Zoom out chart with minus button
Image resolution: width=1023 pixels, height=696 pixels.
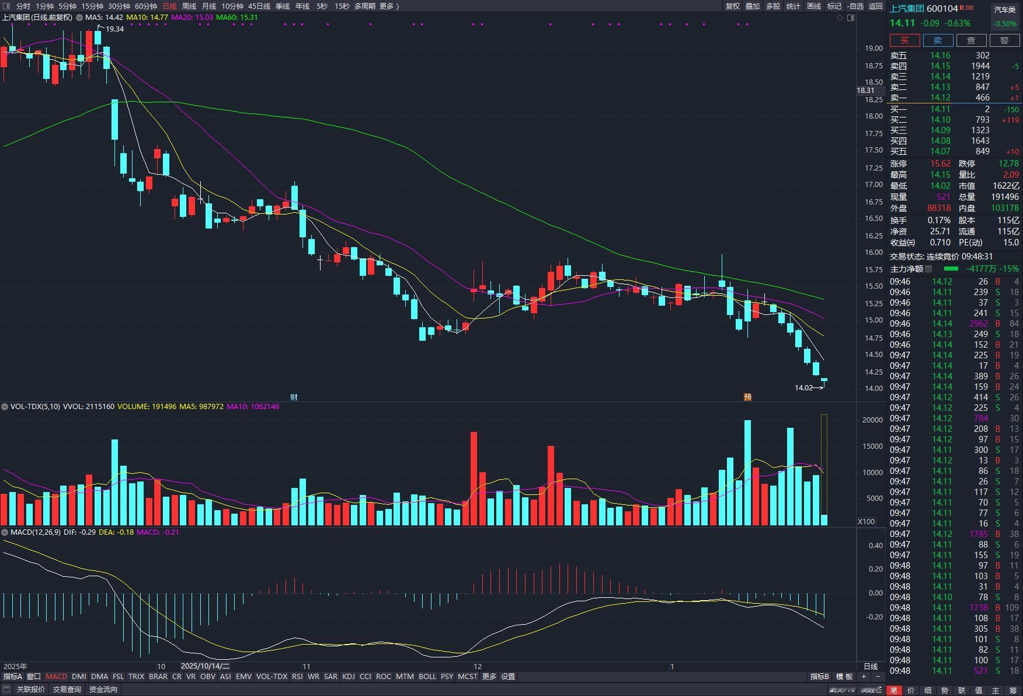click(878, 677)
